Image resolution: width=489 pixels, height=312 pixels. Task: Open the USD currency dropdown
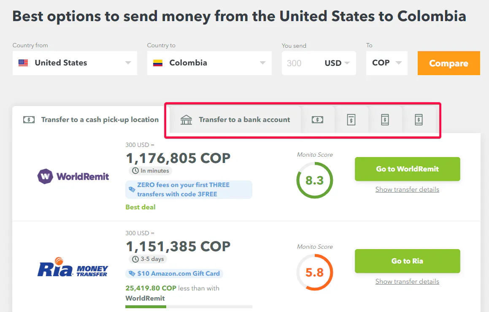(338, 63)
